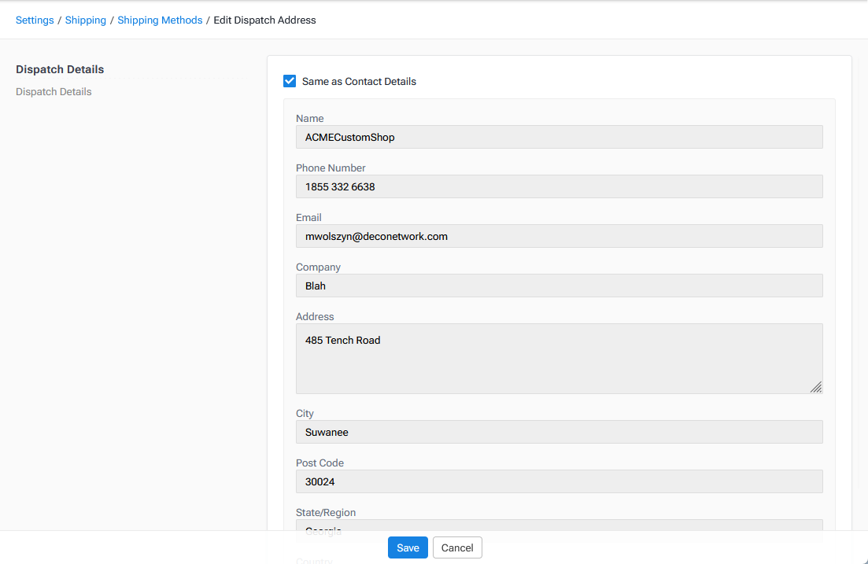Screen dimensions: 868x564
Task: Click inside the Company field
Action: tap(559, 286)
